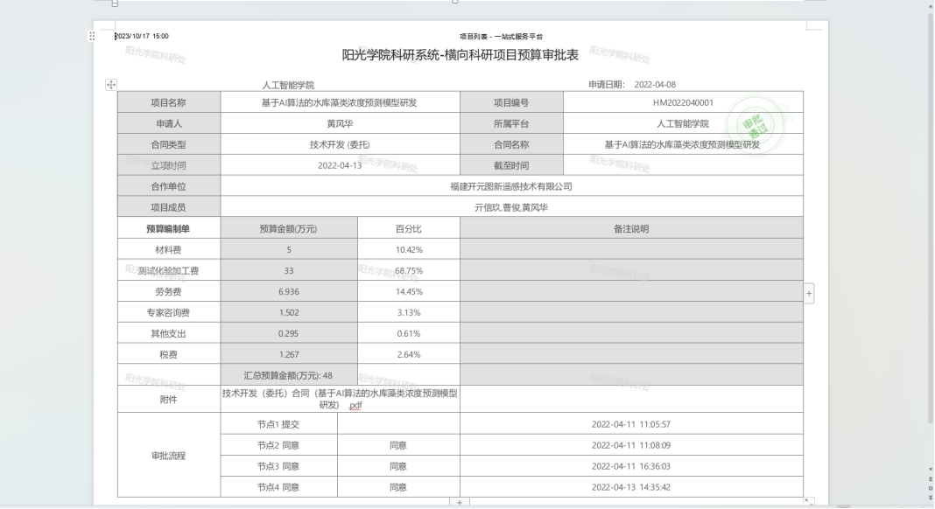Select the 备注说明 column header
Viewport: 935px width, 509px height.
point(631,228)
